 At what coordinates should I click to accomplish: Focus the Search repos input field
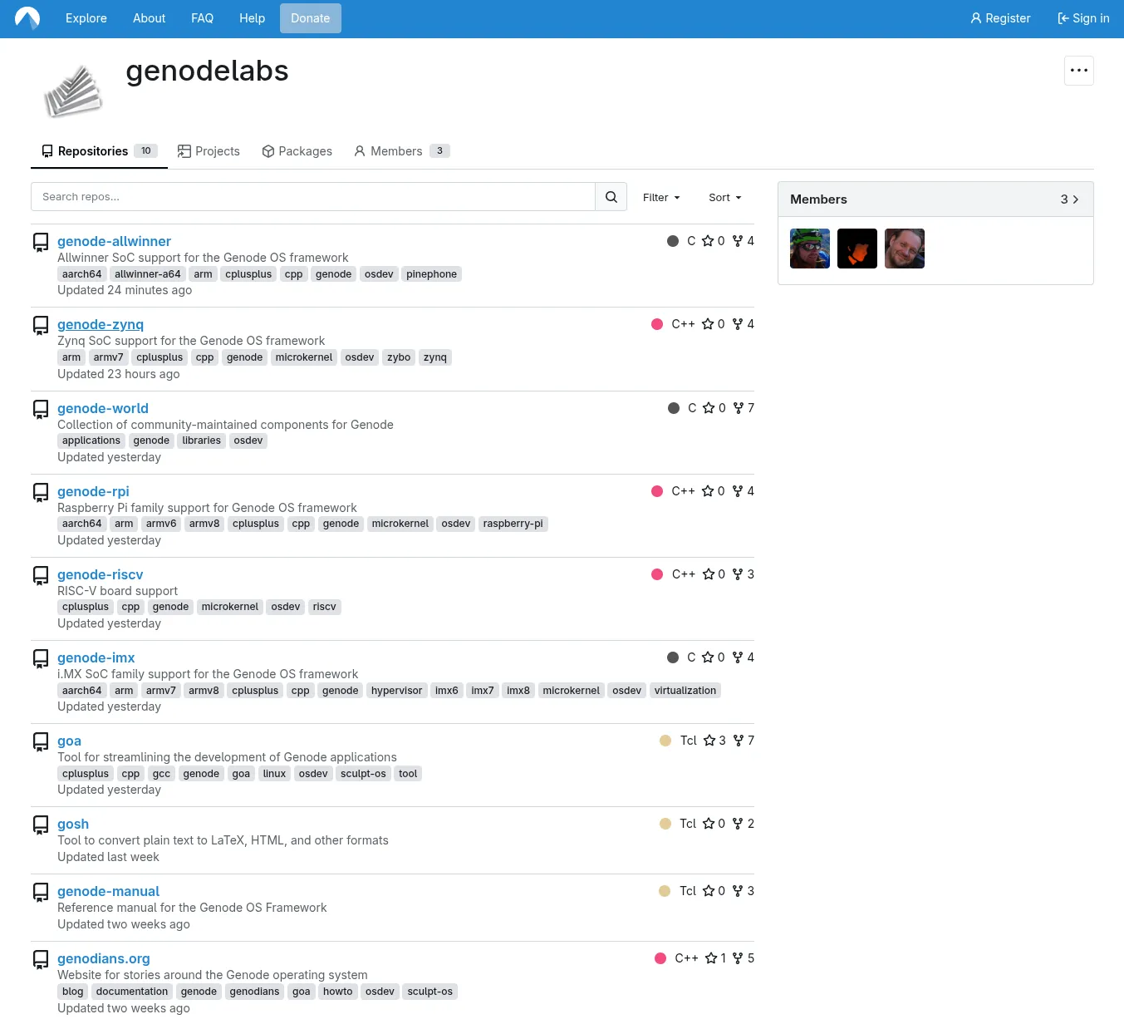pos(313,197)
